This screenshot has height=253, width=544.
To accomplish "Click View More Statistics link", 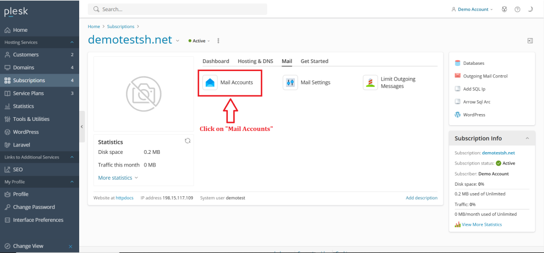I will [x=481, y=224].
